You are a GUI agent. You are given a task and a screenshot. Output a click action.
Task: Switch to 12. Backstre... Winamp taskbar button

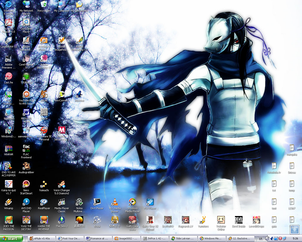pos(240,239)
